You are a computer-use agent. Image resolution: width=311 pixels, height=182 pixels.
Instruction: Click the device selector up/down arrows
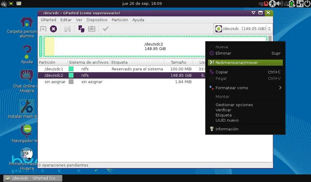269,29
